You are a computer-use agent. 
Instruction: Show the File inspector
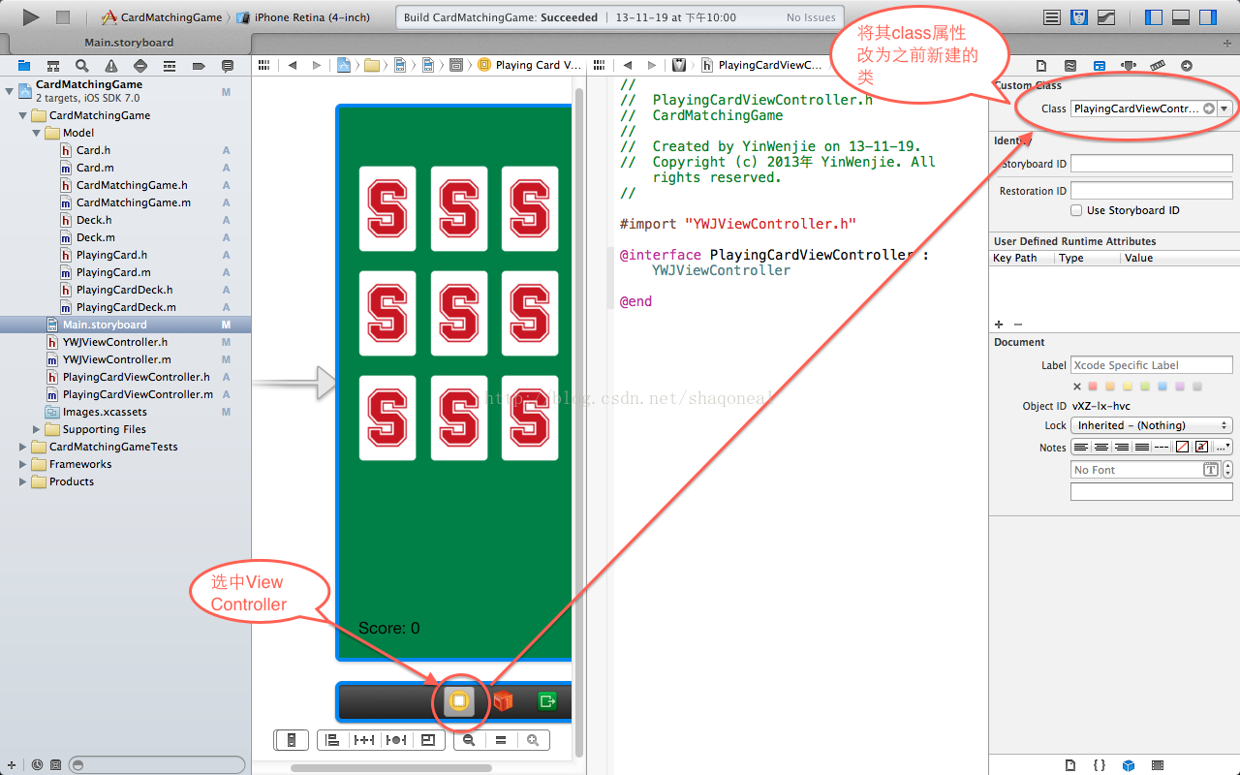coord(1041,65)
